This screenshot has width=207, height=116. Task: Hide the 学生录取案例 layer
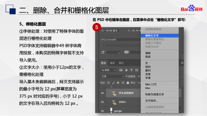click(x=102, y=93)
